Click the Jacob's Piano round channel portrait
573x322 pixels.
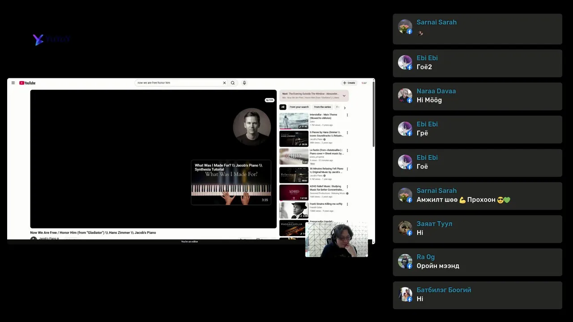[x=252, y=127]
